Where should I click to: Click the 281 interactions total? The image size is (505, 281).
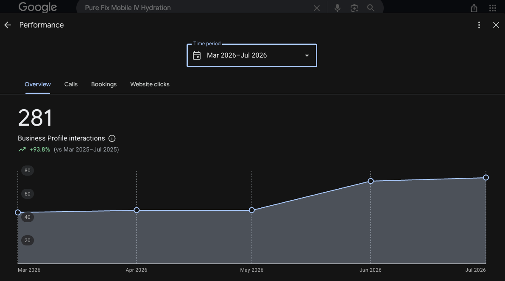[35, 118]
